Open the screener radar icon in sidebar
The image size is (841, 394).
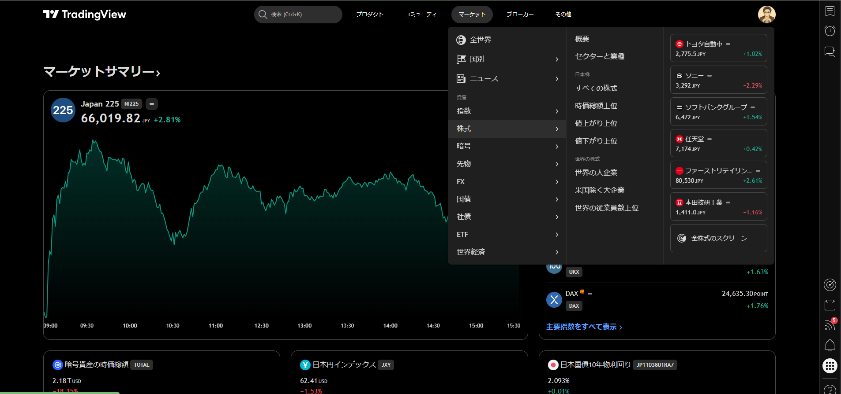coord(830,285)
